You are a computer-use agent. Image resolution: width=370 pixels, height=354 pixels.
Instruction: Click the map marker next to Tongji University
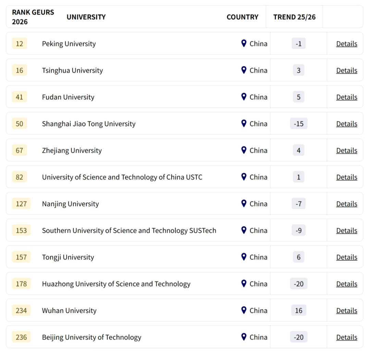click(244, 257)
